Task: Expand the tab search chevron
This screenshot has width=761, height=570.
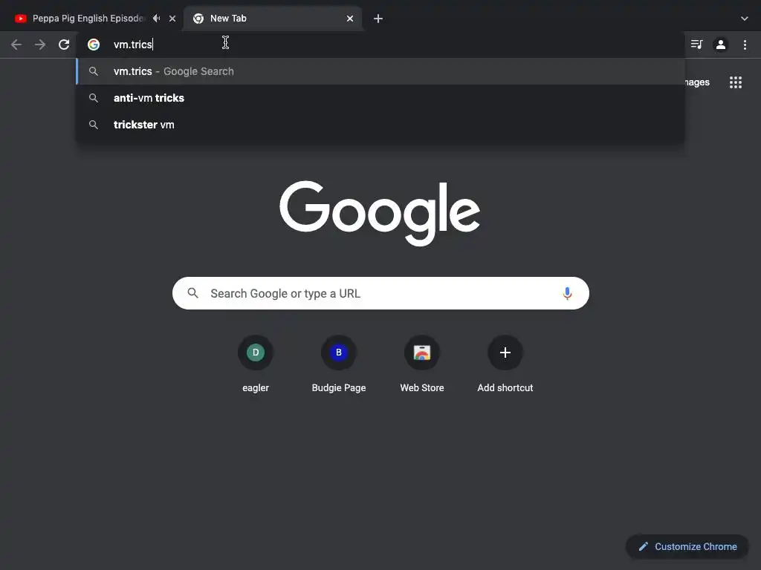Action: pyautogui.click(x=745, y=19)
